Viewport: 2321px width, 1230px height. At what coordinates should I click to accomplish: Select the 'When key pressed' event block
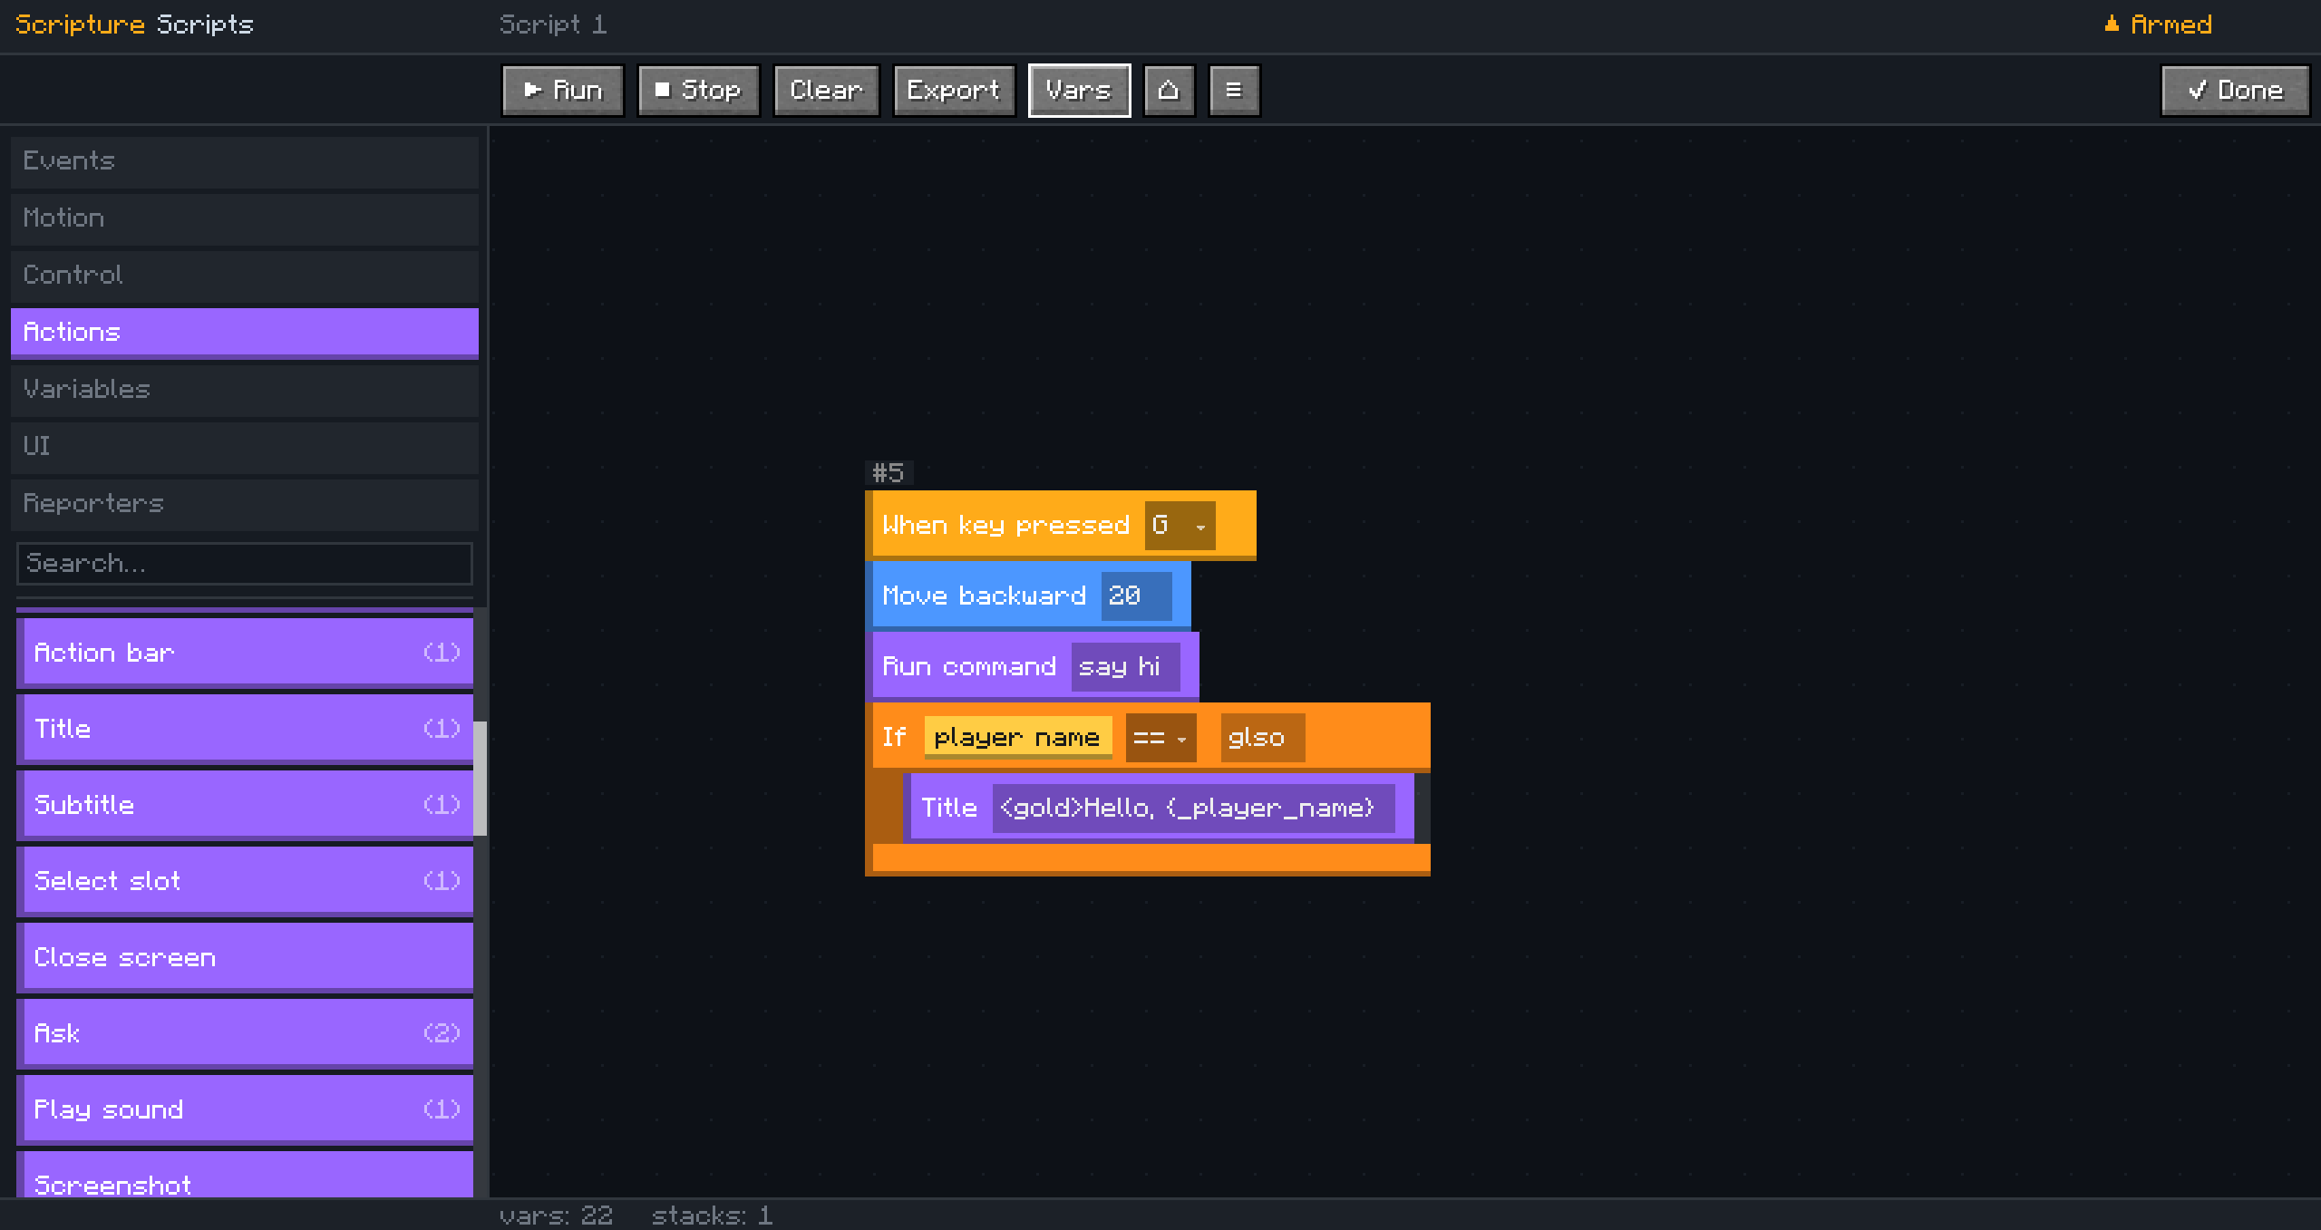(1061, 526)
